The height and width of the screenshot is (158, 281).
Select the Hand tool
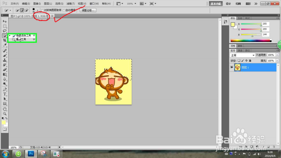tap(5, 109)
